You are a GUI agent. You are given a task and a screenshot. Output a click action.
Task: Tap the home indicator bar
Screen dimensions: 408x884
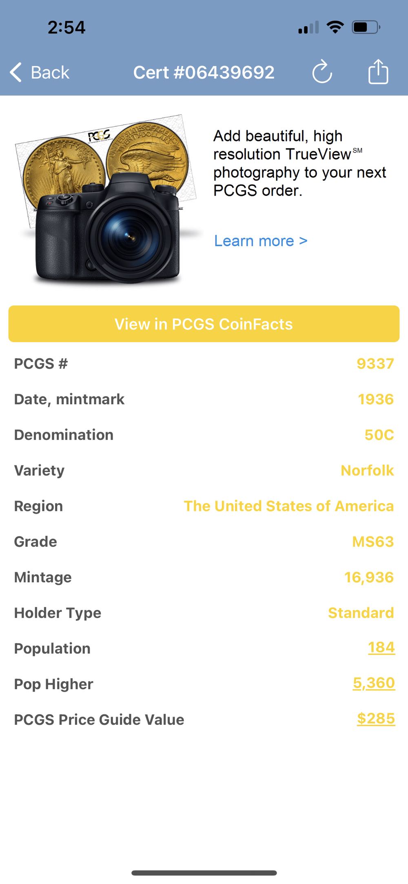pyautogui.click(x=204, y=873)
